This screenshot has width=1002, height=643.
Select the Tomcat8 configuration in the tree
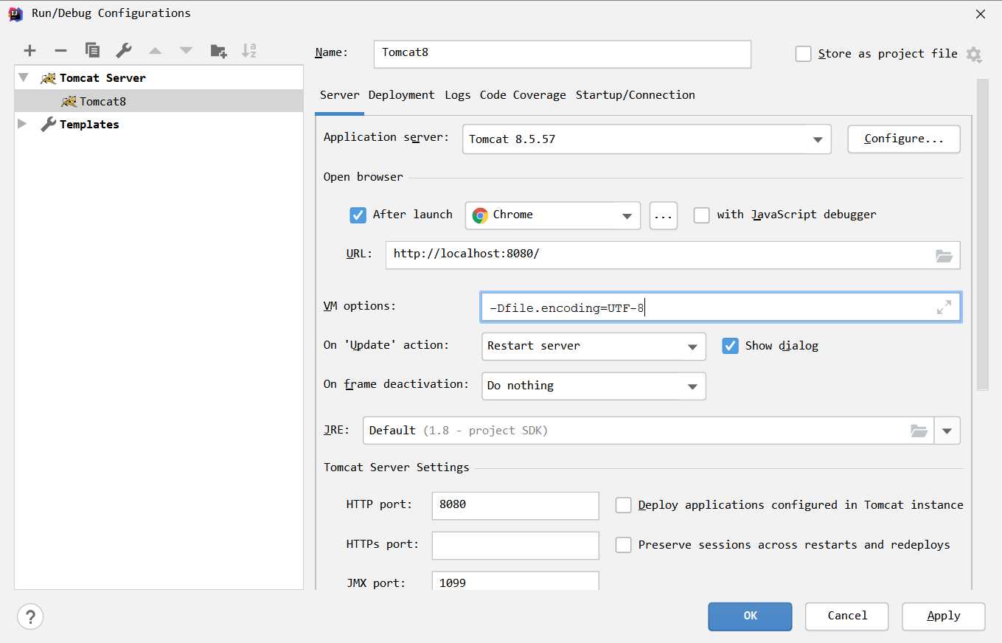pyautogui.click(x=159, y=102)
